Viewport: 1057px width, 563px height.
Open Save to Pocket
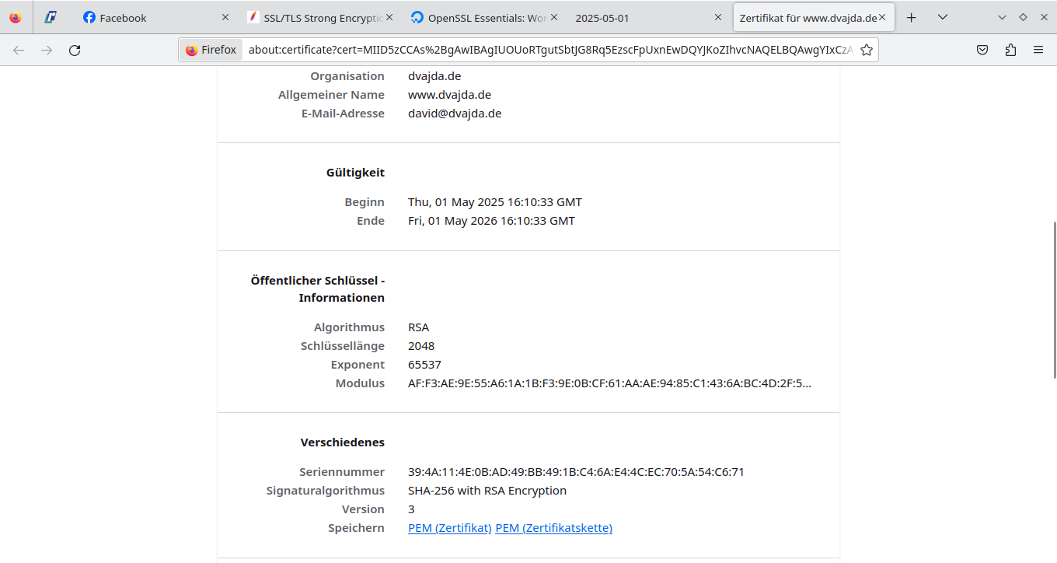click(982, 50)
